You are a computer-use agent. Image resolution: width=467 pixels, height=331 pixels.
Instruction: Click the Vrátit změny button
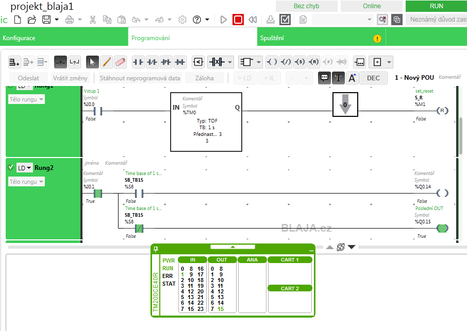[x=70, y=78]
